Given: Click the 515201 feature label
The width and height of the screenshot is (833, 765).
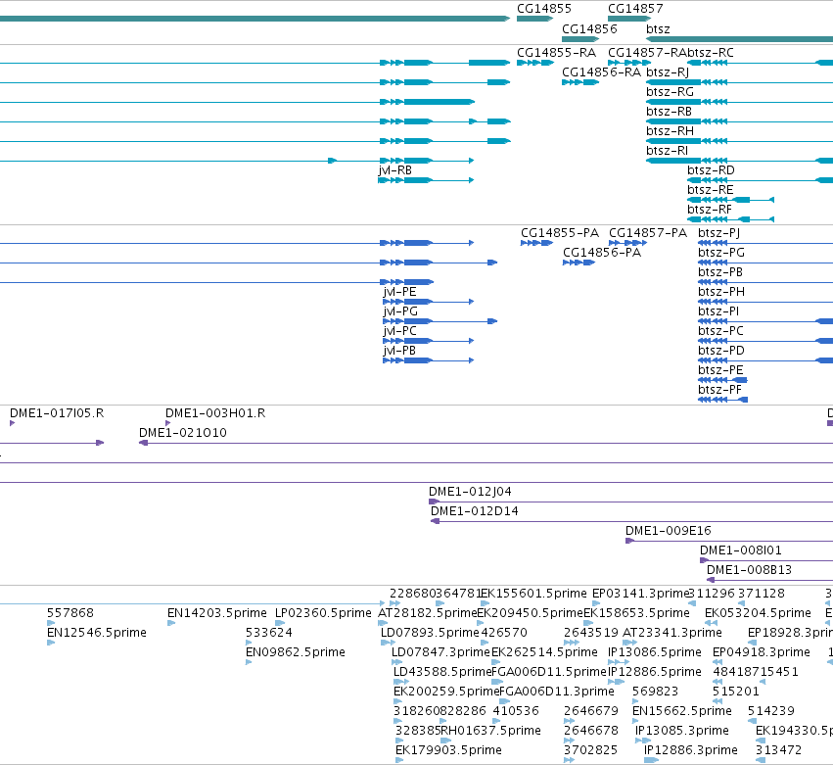Looking at the screenshot, I should coord(736,692).
